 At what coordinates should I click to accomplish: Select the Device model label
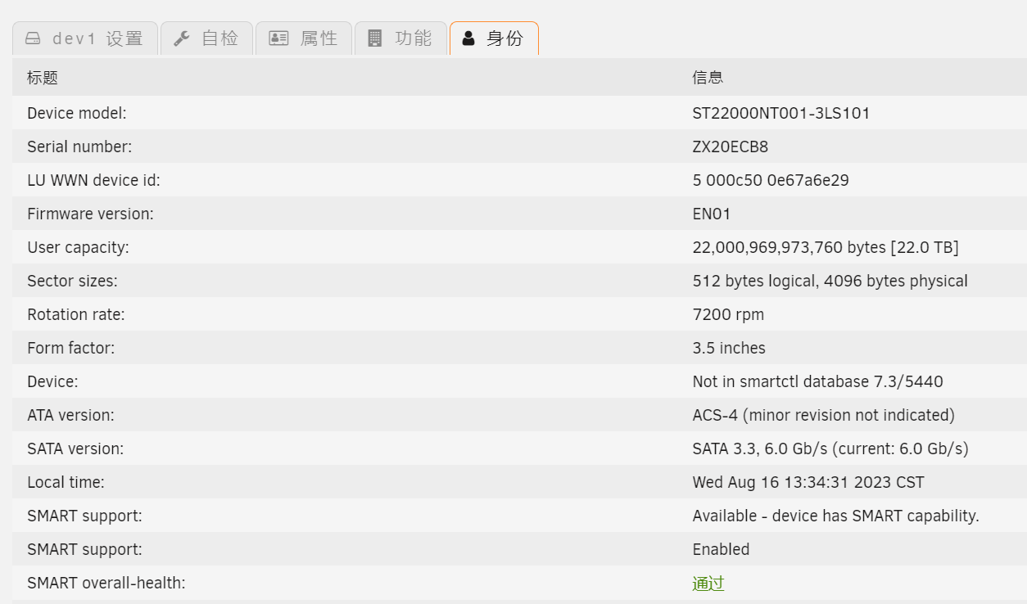tap(77, 113)
